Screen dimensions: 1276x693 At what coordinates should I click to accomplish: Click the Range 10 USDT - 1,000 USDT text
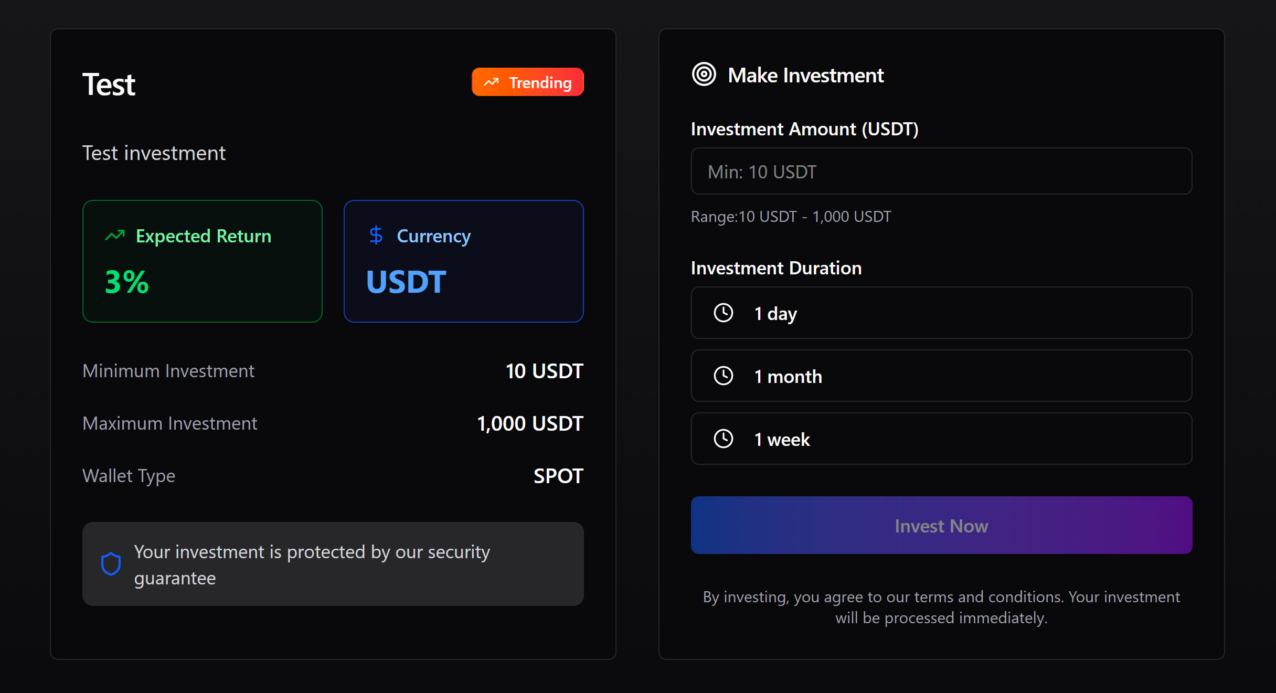coord(791,216)
